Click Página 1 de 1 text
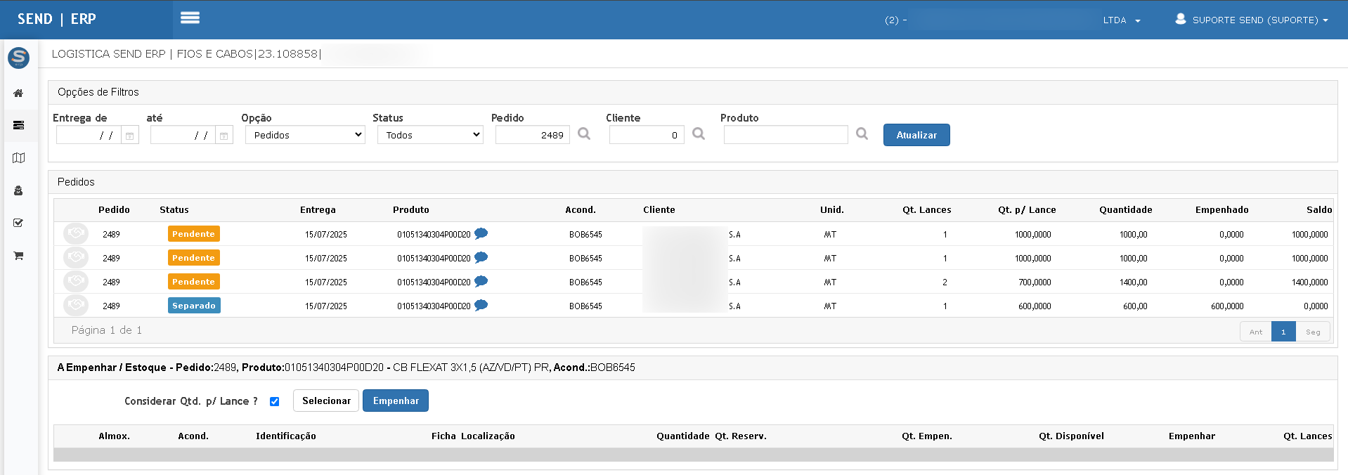 click(107, 330)
